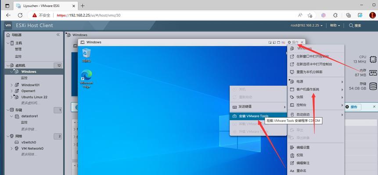Expand the Ubuntu Linux 22 VM node
Screen dimensions: 378x175
point(11,97)
